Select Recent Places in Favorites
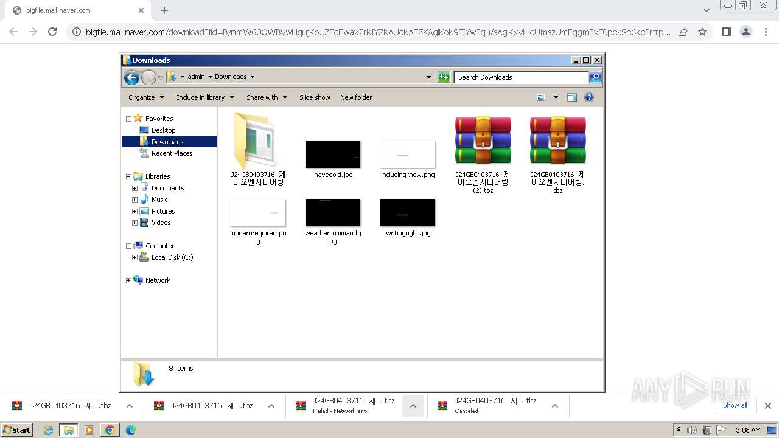 172,153
